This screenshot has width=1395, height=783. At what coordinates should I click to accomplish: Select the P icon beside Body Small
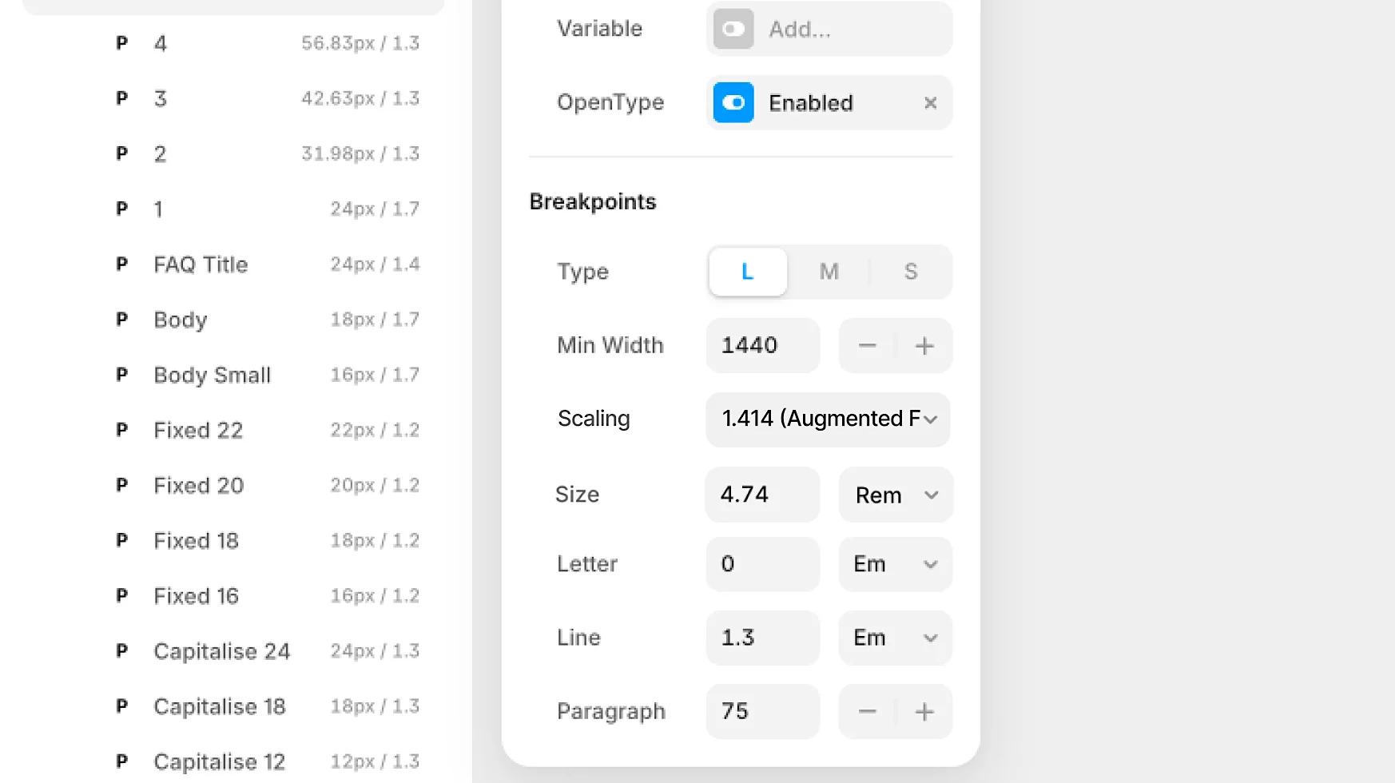(x=121, y=374)
